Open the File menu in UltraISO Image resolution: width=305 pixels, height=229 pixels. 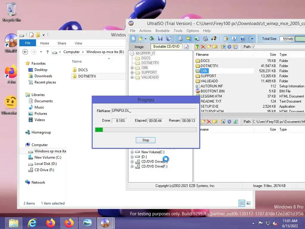pyautogui.click(x=133, y=31)
